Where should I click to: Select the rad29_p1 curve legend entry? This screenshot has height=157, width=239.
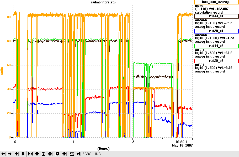tap(216, 31)
